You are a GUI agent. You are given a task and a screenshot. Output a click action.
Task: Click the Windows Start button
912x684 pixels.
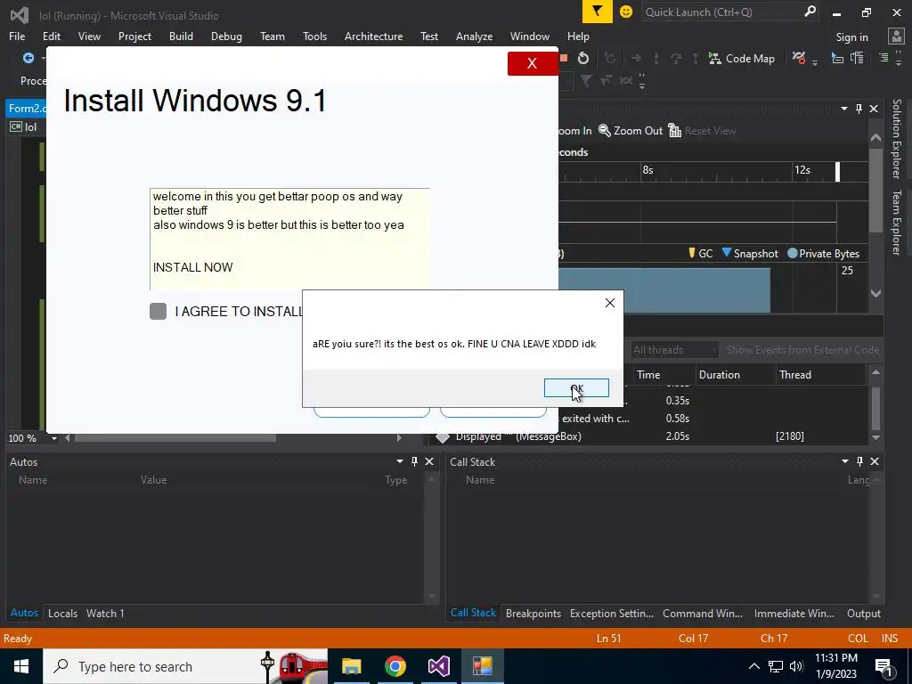[21, 666]
